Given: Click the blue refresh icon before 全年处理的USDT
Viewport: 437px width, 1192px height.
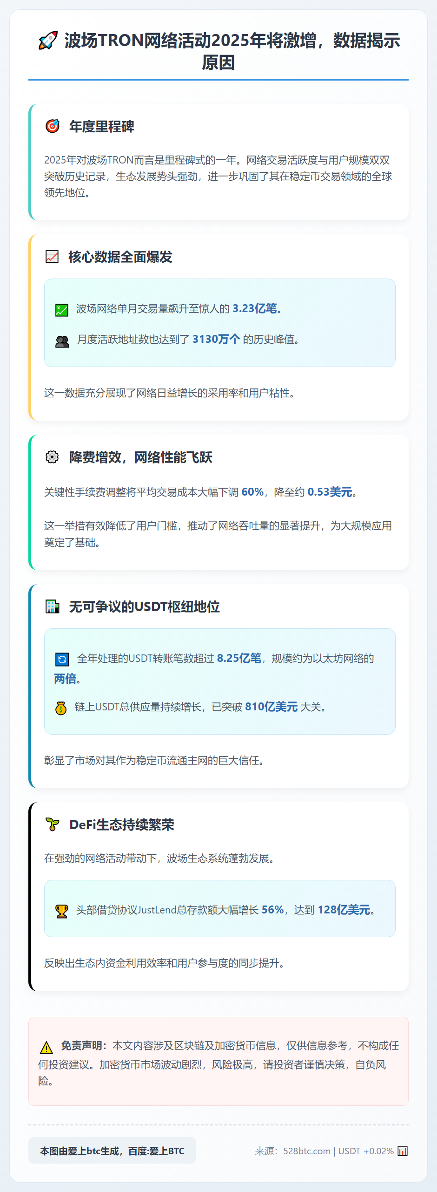Looking at the screenshot, I should [62, 659].
